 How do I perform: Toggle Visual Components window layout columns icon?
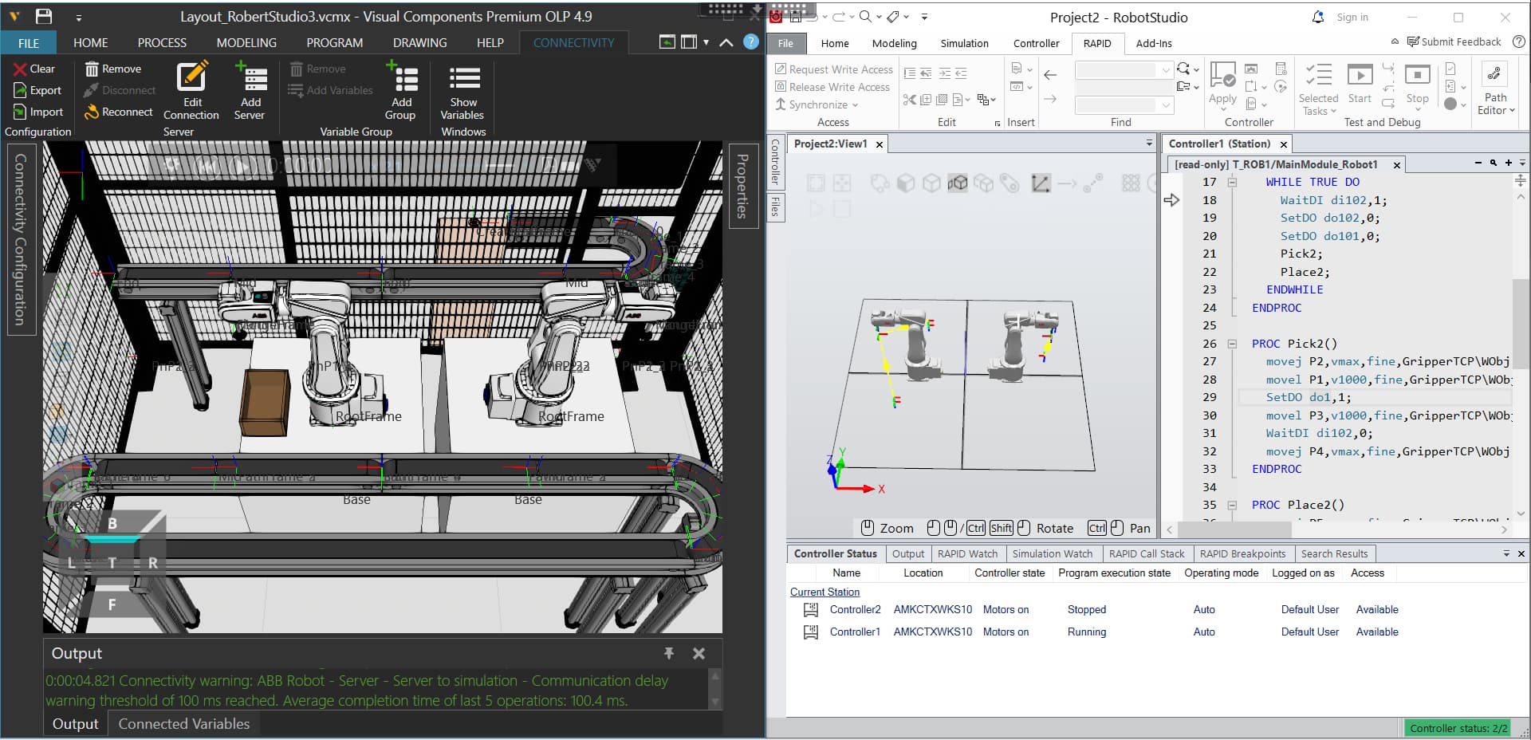[689, 42]
